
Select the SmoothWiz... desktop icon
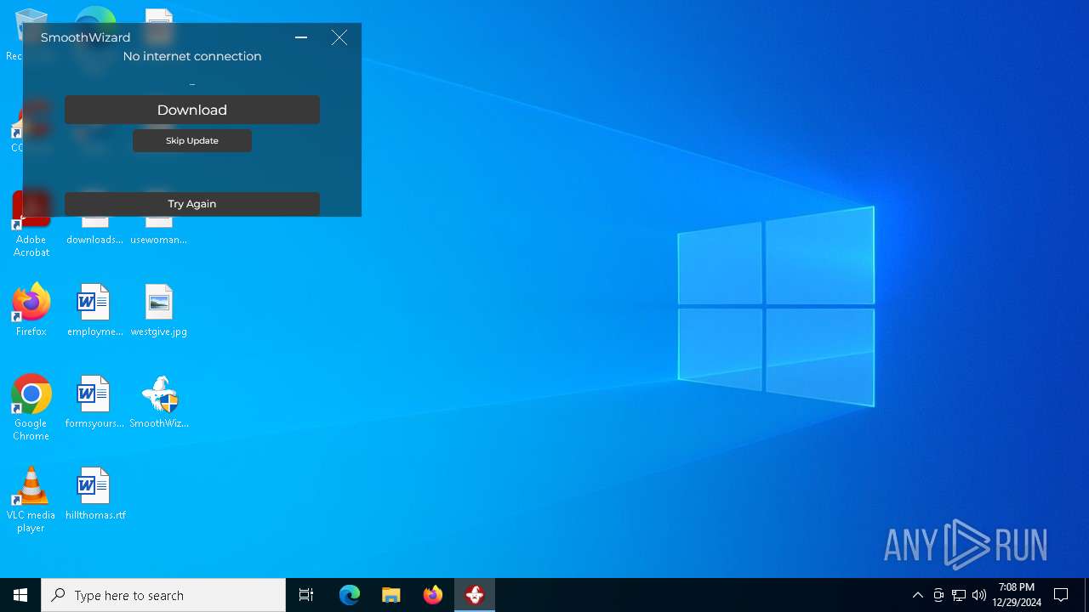159,402
